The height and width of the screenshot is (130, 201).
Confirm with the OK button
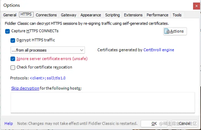pos(154,124)
